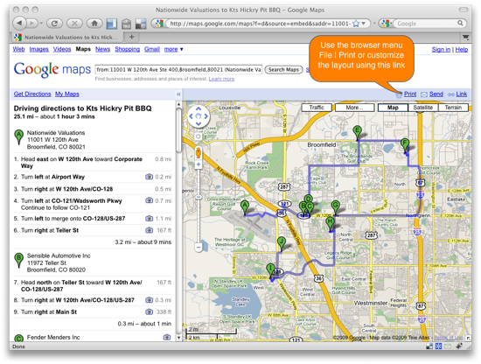Open the More... map layers dropdown

click(x=354, y=108)
